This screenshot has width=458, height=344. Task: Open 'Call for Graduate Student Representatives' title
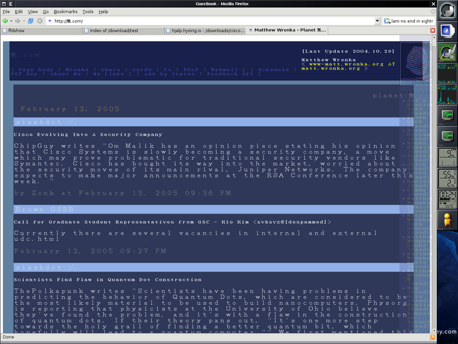coord(173,222)
